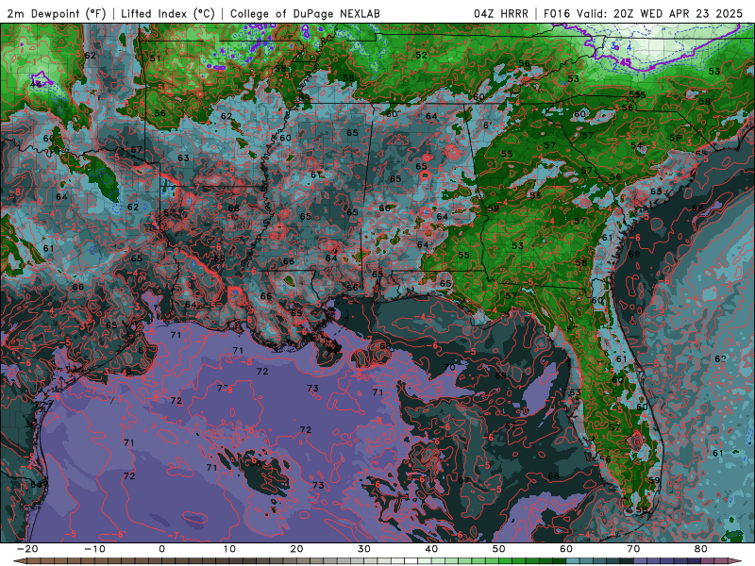Click the 80 label on the color scale

(x=701, y=549)
